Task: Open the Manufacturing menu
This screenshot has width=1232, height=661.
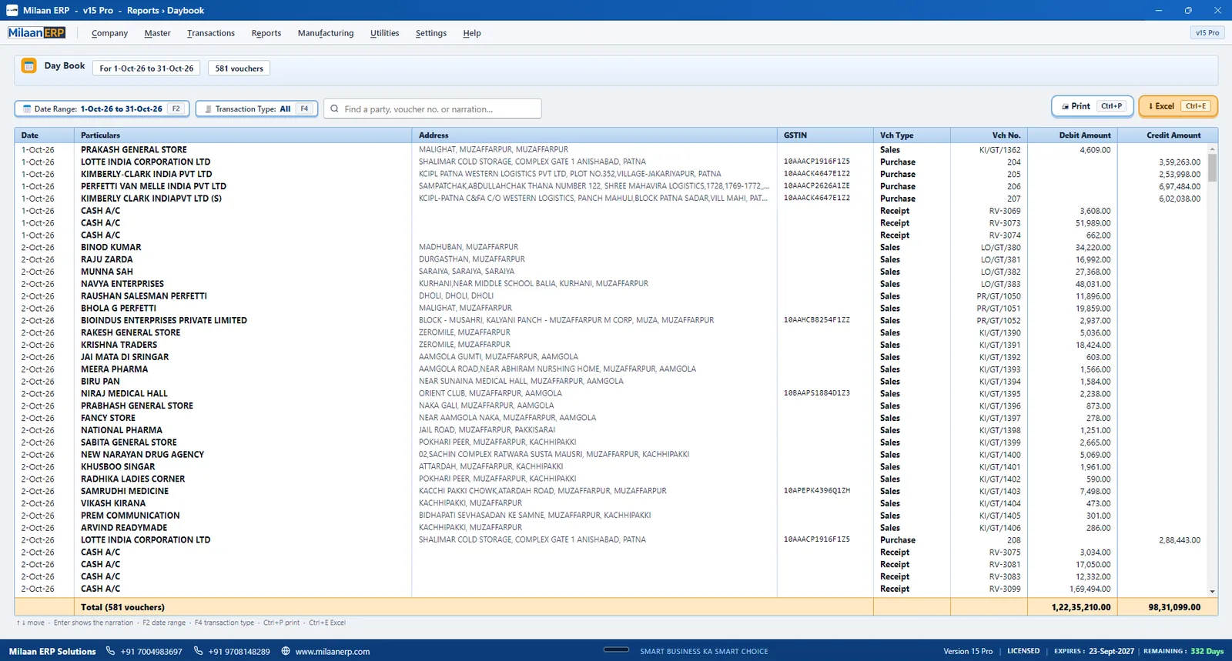Action: click(x=326, y=33)
